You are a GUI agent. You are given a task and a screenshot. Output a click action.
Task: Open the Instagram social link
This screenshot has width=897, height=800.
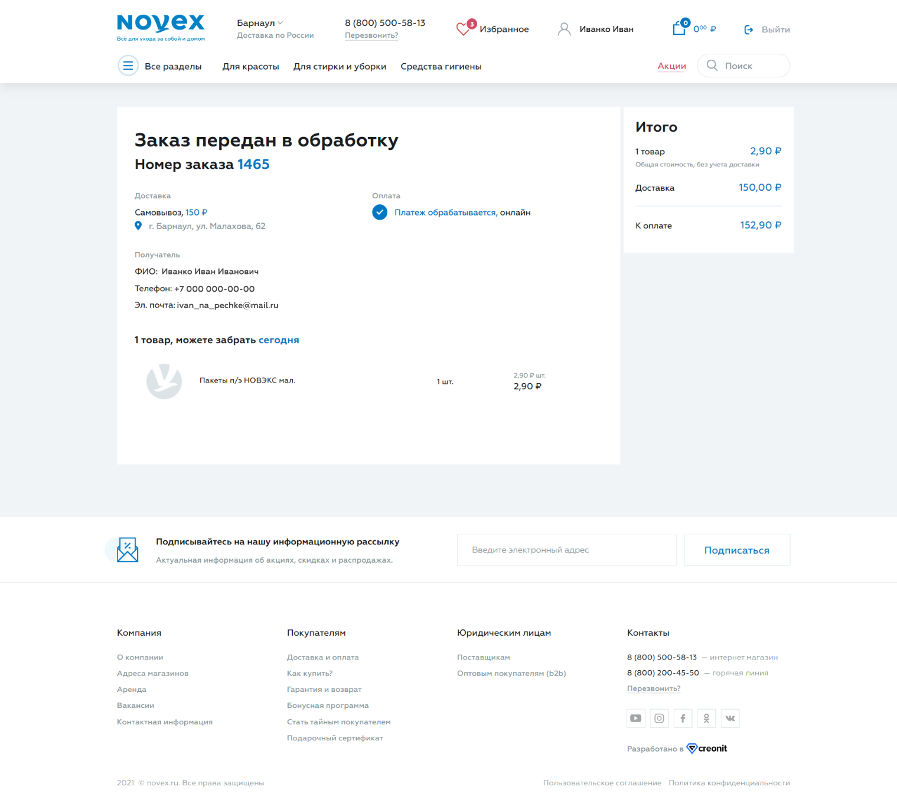coord(659,719)
